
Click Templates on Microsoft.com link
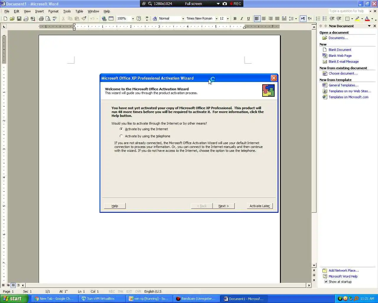(348, 97)
